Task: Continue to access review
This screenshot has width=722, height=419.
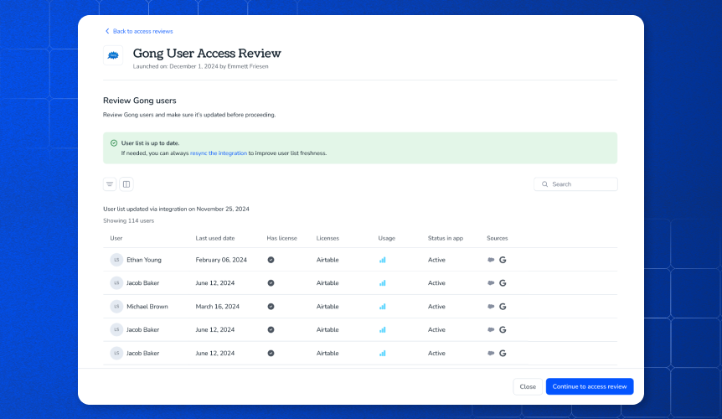Action: click(x=590, y=387)
